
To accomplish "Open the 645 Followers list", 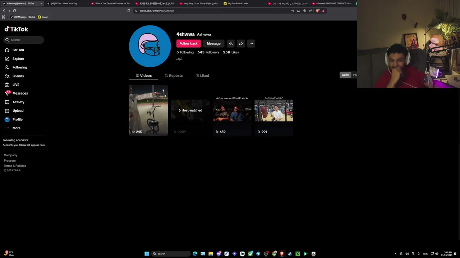I will [208, 52].
